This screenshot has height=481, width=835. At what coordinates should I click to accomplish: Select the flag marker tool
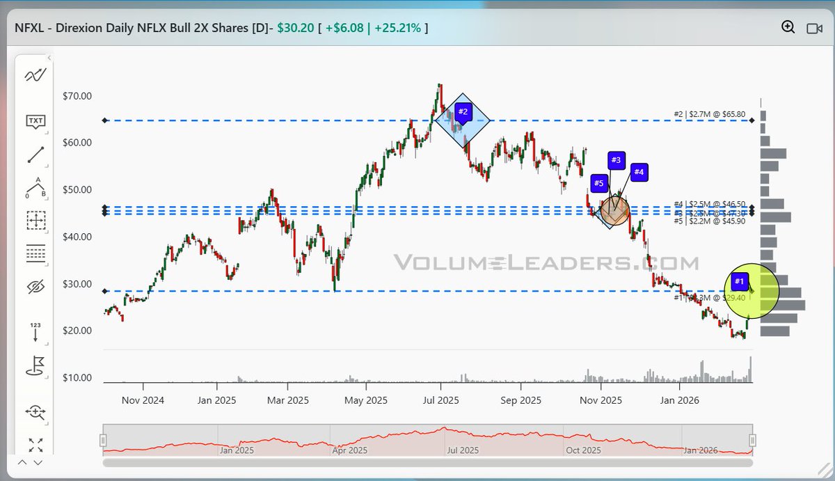coord(35,365)
